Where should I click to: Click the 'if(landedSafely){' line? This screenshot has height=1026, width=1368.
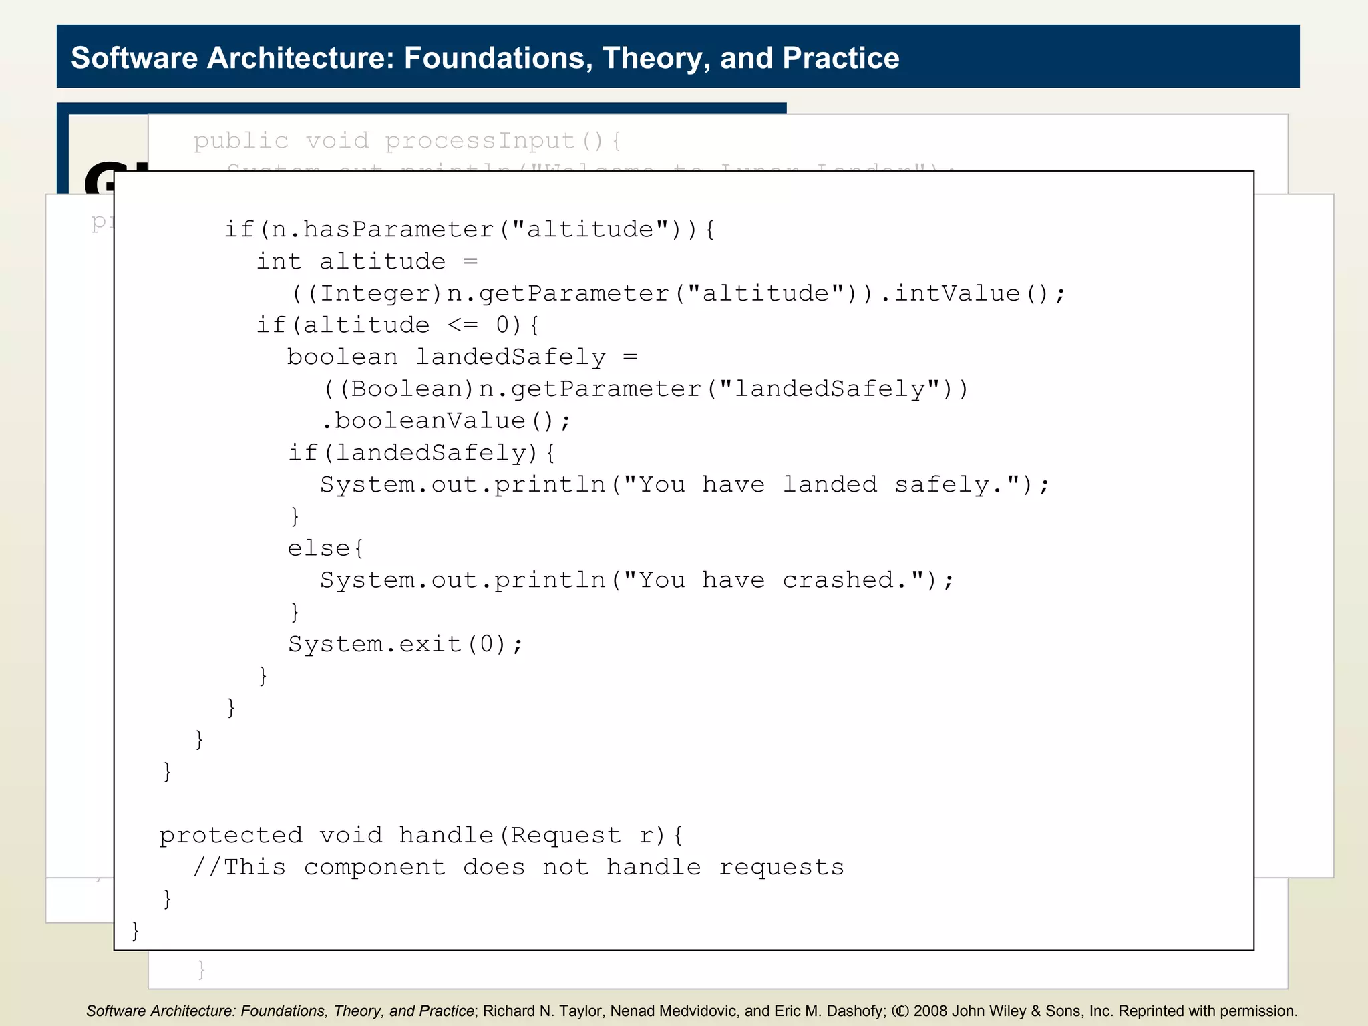[421, 453]
